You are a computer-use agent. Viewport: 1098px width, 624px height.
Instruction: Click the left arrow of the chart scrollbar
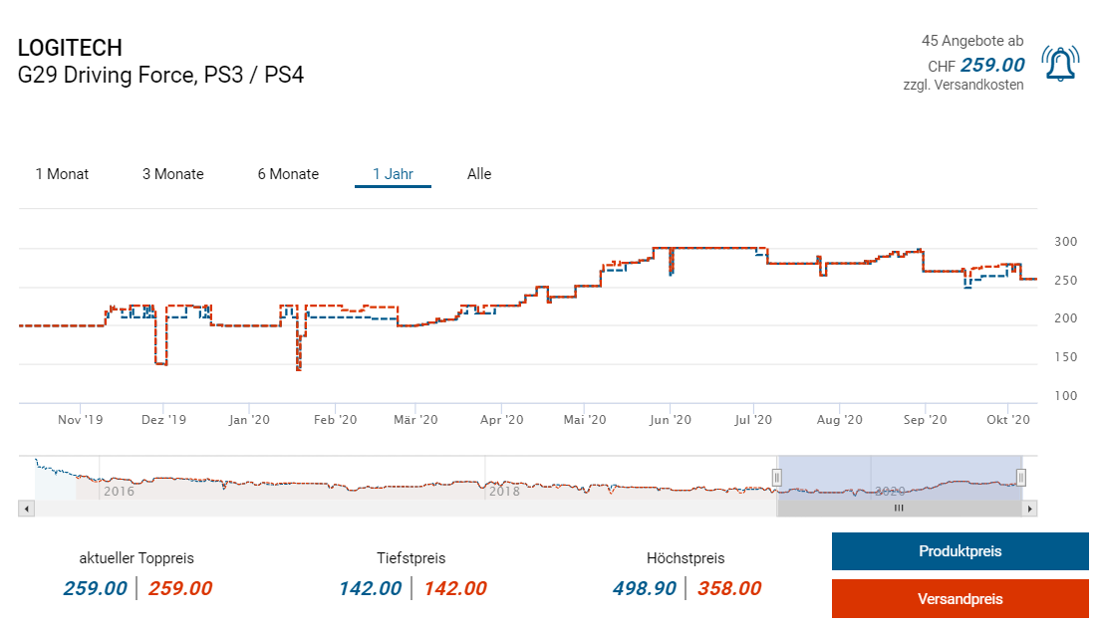coord(27,509)
